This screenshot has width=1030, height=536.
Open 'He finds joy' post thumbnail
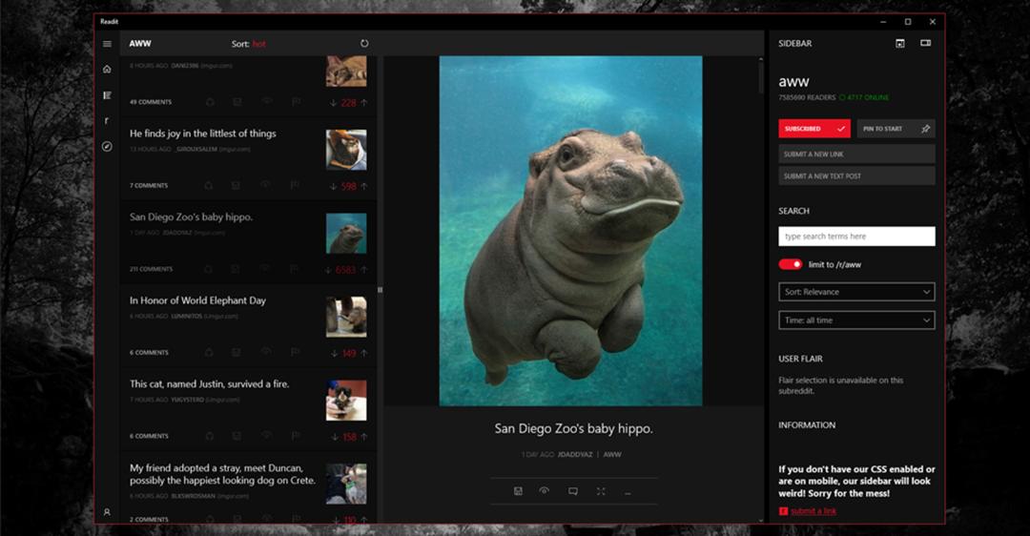[346, 150]
